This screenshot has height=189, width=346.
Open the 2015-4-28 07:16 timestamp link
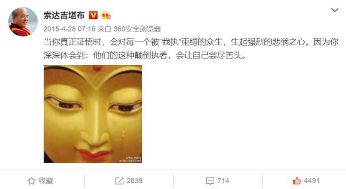(x=69, y=29)
